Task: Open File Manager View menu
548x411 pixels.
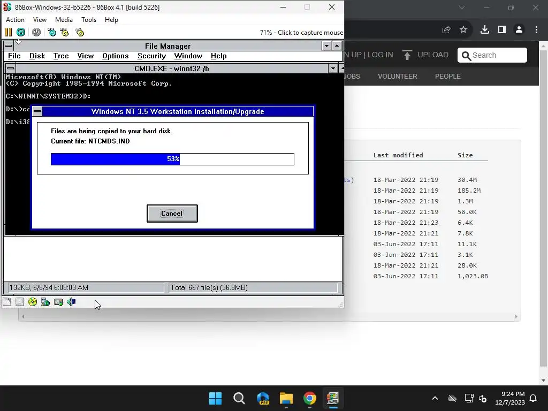Action: [x=85, y=56]
